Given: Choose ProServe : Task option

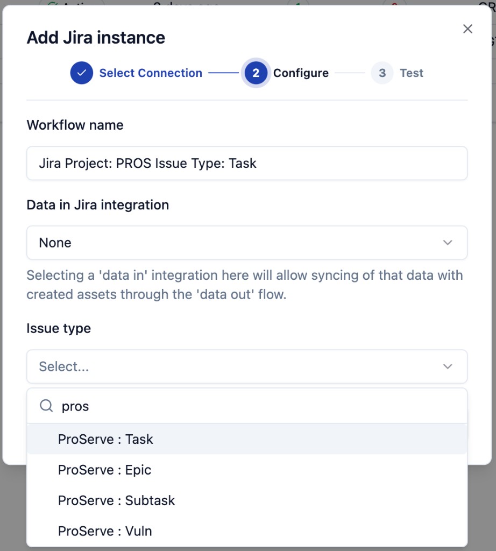Looking at the screenshot, I should pyautogui.click(x=247, y=439).
